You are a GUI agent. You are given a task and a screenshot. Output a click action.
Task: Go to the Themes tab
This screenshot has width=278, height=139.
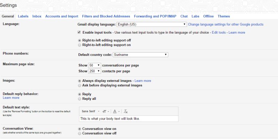[x=224, y=16]
